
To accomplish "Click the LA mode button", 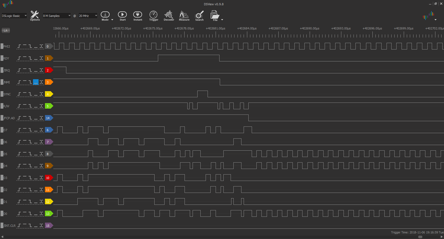I will 6,31.
